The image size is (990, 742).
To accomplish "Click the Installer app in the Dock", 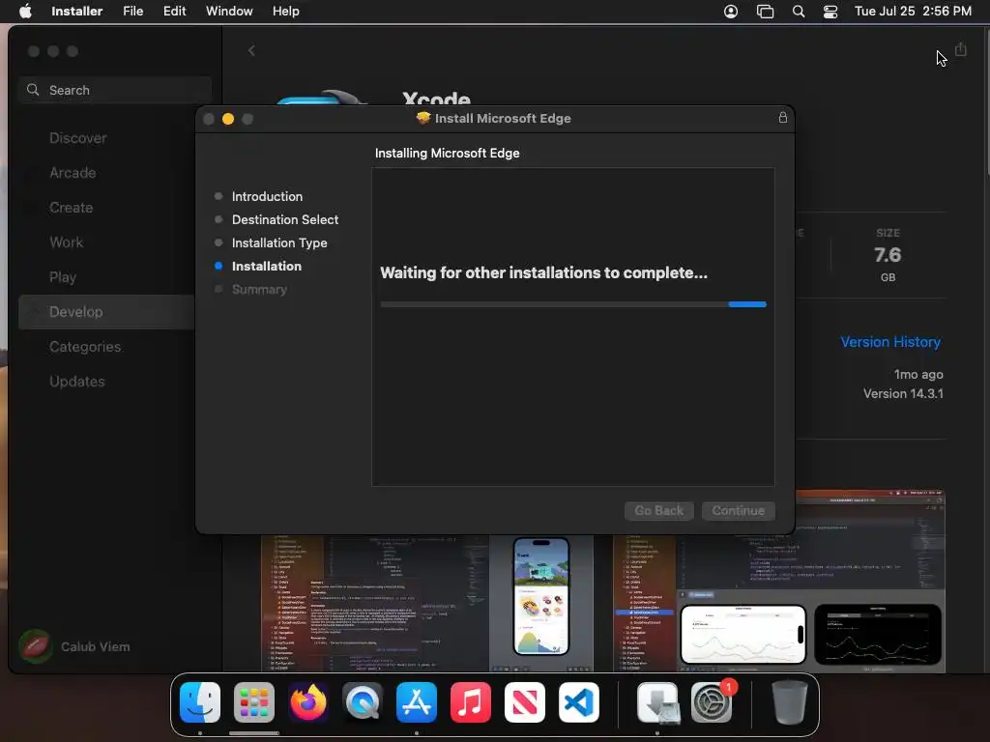I will click(x=657, y=702).
